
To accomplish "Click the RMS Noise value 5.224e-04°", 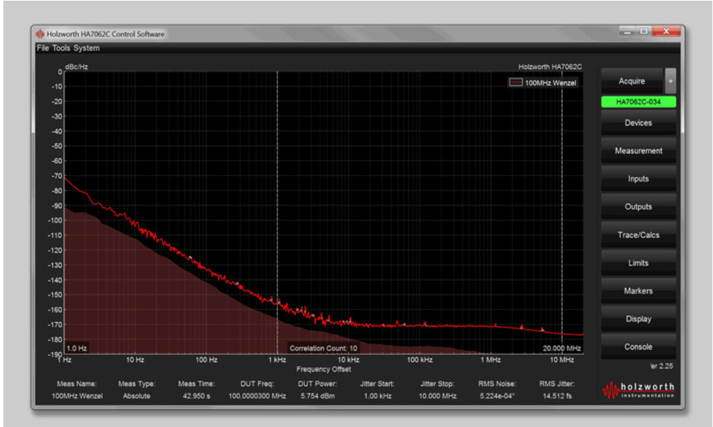I will (x=497, y=396).
